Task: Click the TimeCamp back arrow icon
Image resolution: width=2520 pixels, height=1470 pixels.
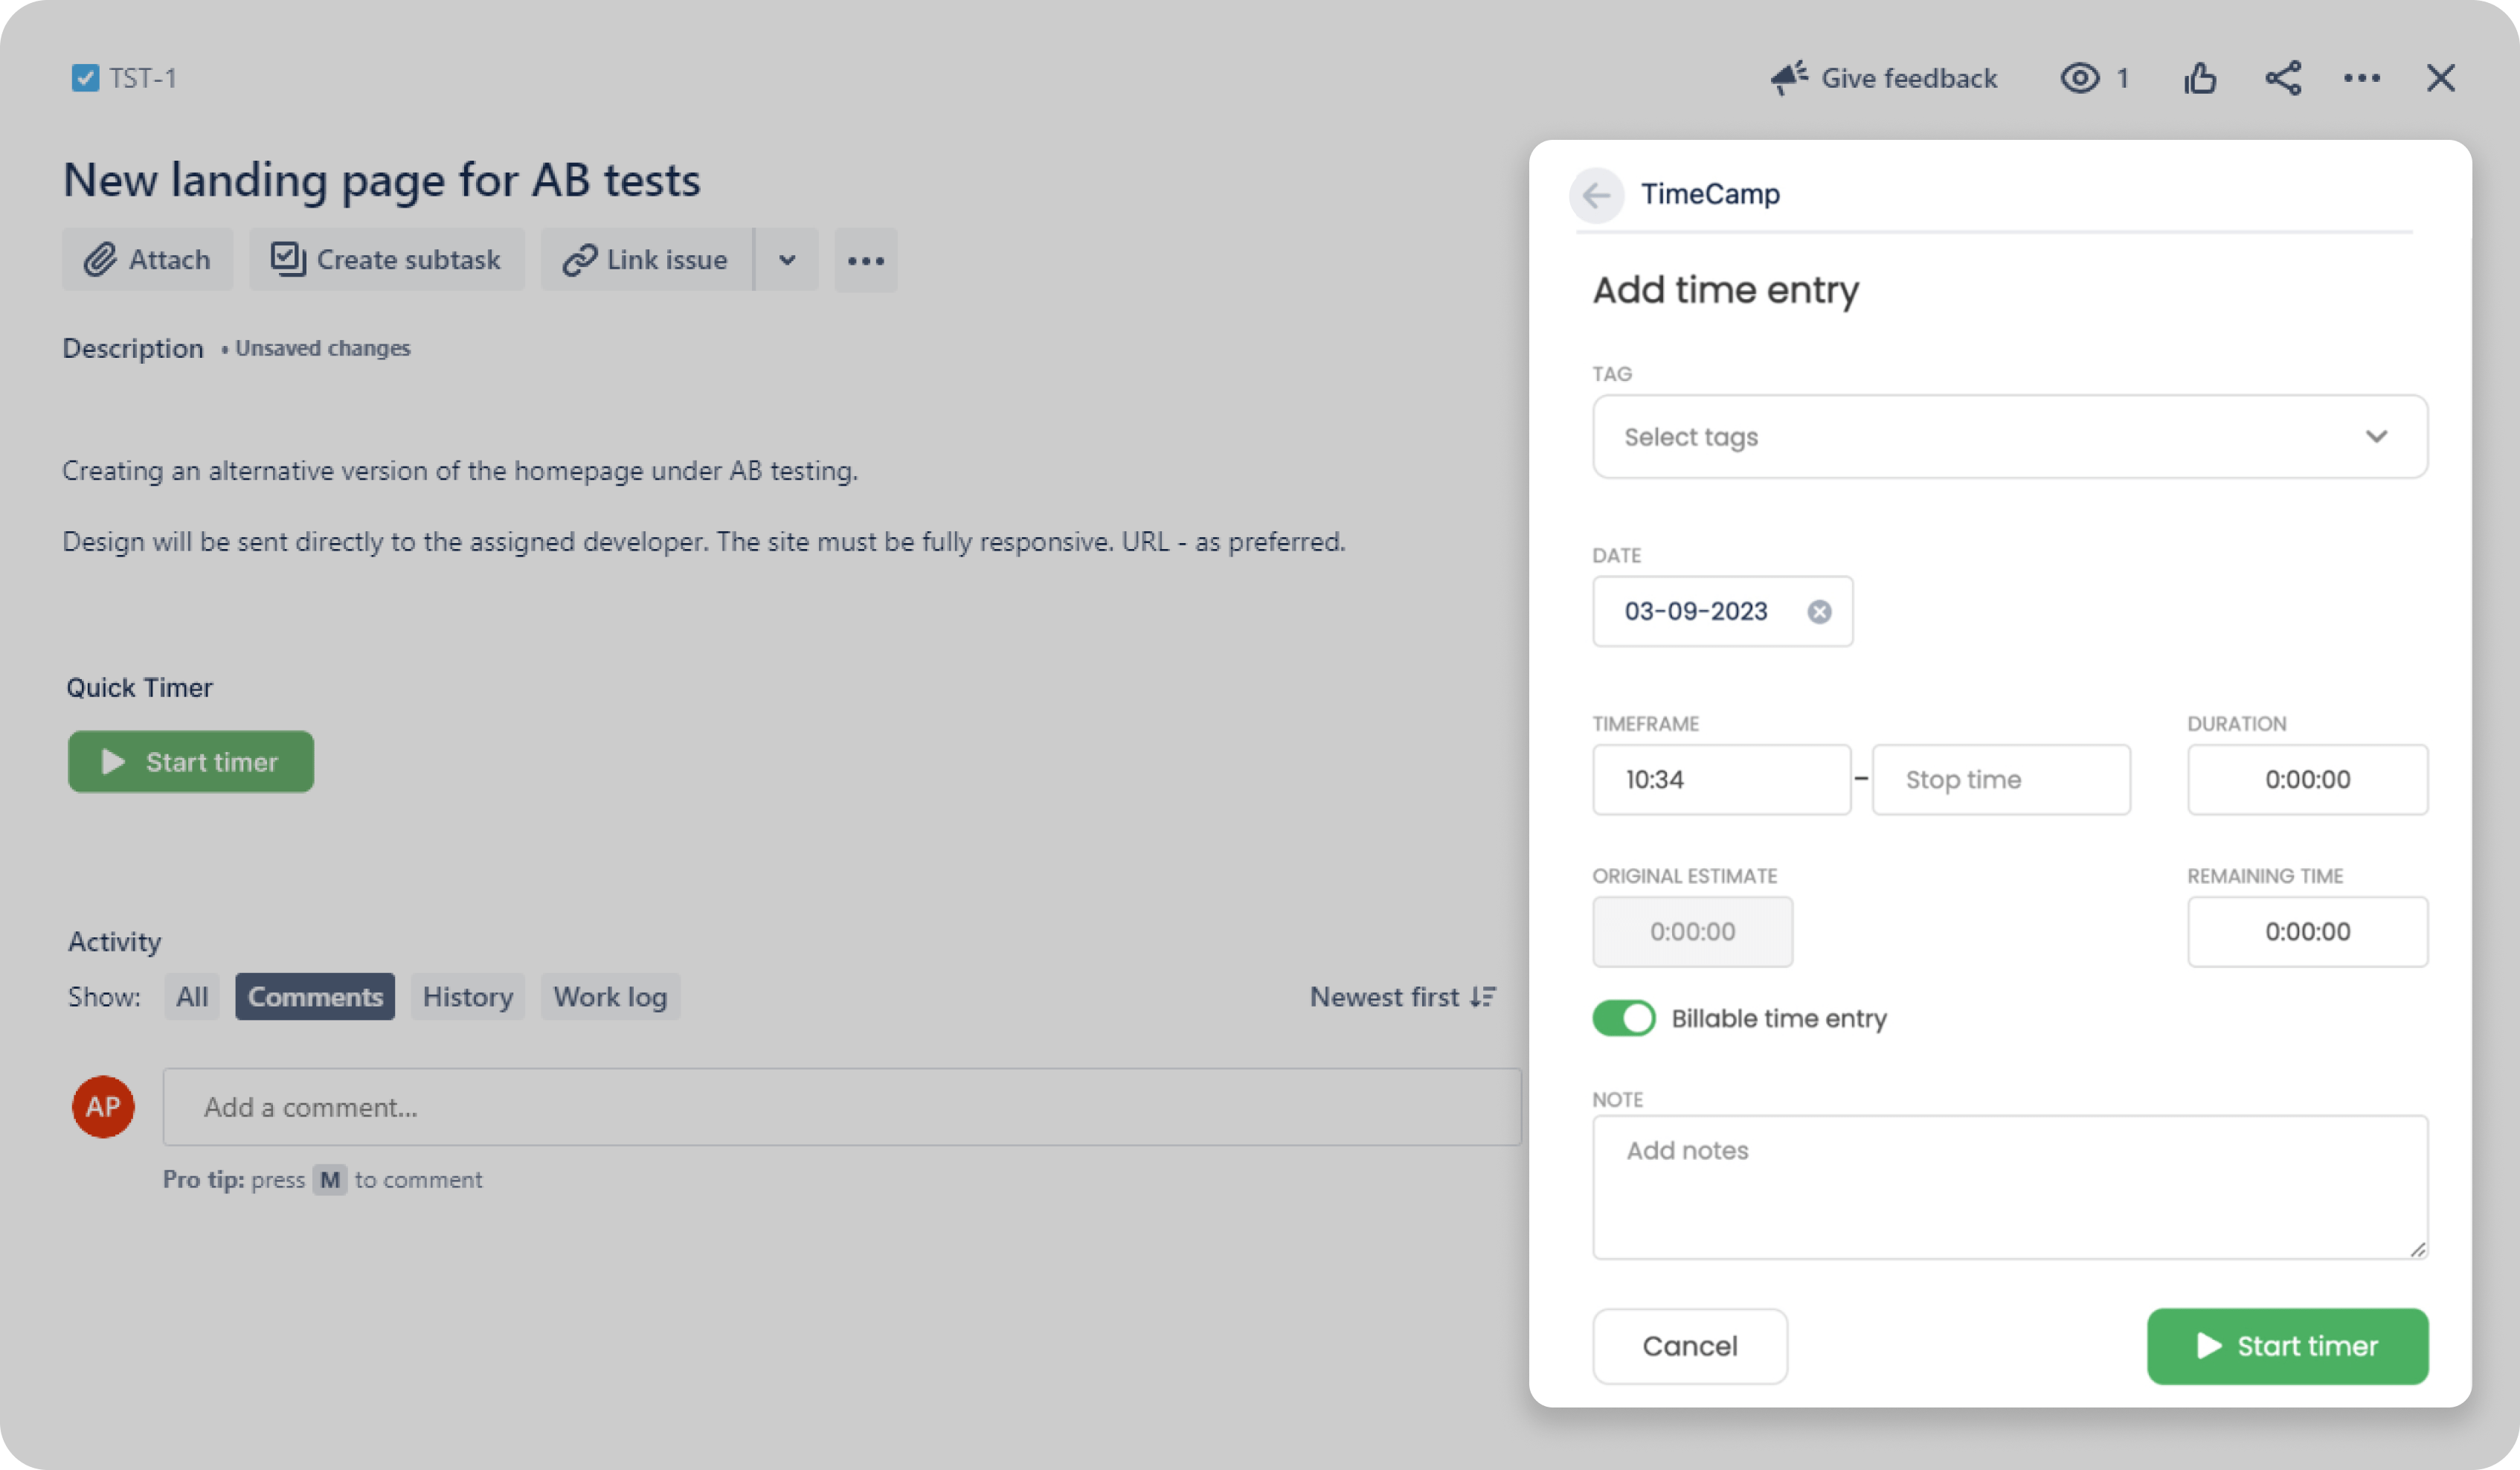Action: coord(1596,194)
